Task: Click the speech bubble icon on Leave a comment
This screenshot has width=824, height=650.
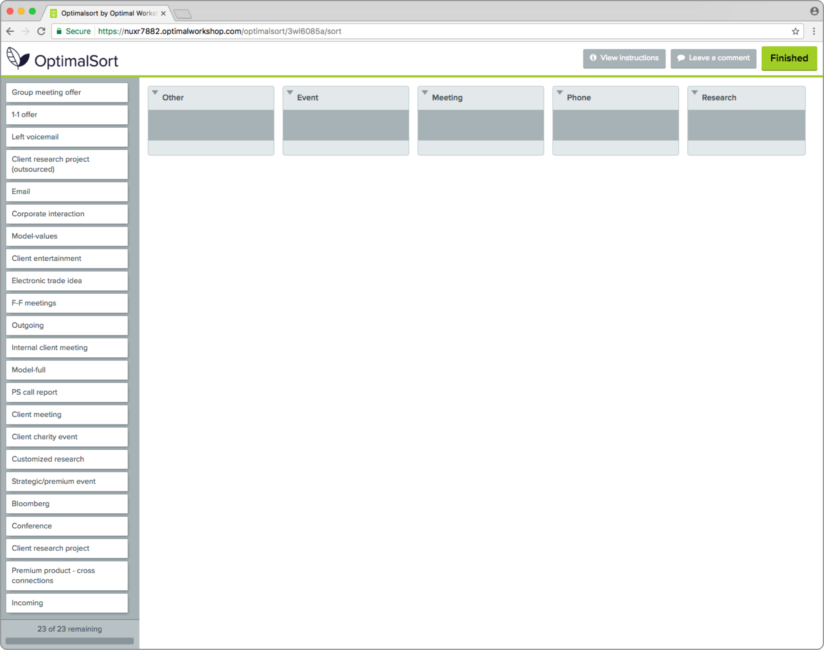Action: tap(681, 58)
